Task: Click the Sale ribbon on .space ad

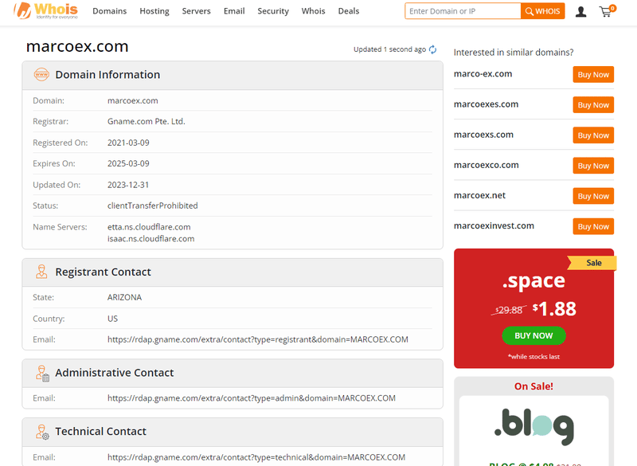Action: [593, 263]
